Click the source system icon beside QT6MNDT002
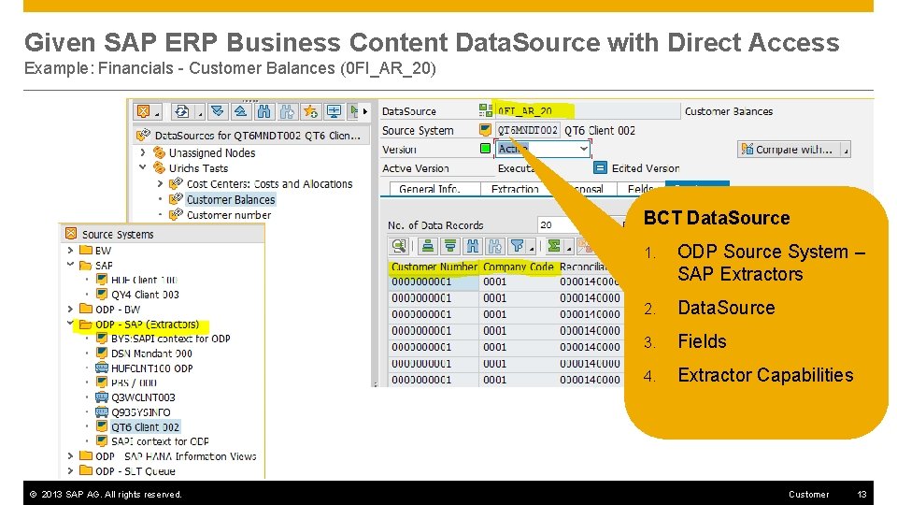Screen dimensions: 897x505 (x=485, y=130)
